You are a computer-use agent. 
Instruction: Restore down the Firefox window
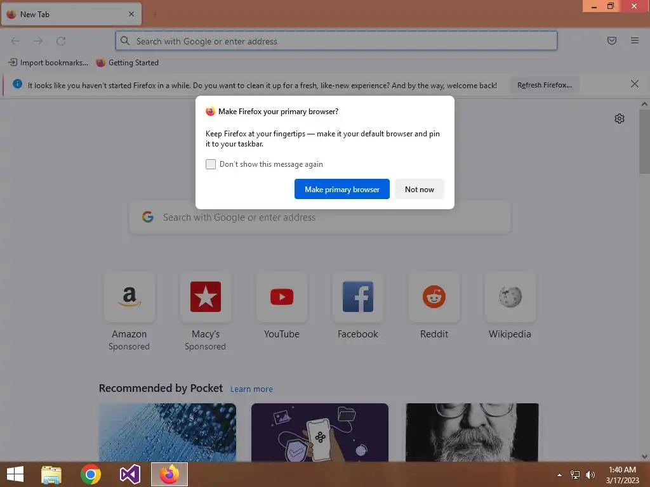611,6
